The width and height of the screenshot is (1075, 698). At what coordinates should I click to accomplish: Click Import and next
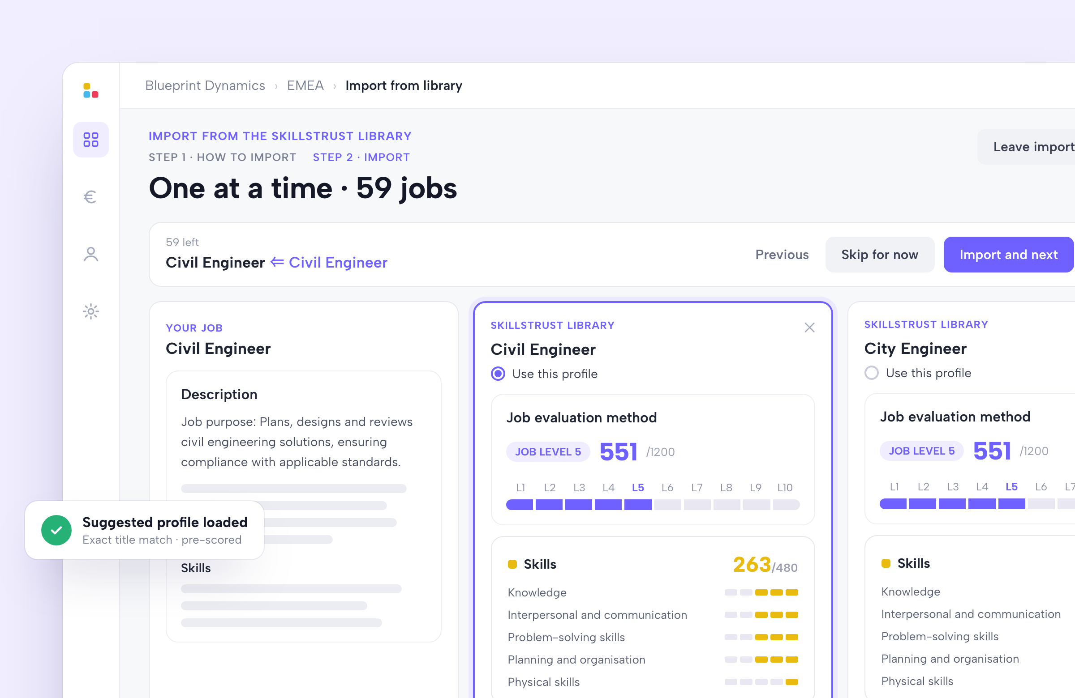1009,255
